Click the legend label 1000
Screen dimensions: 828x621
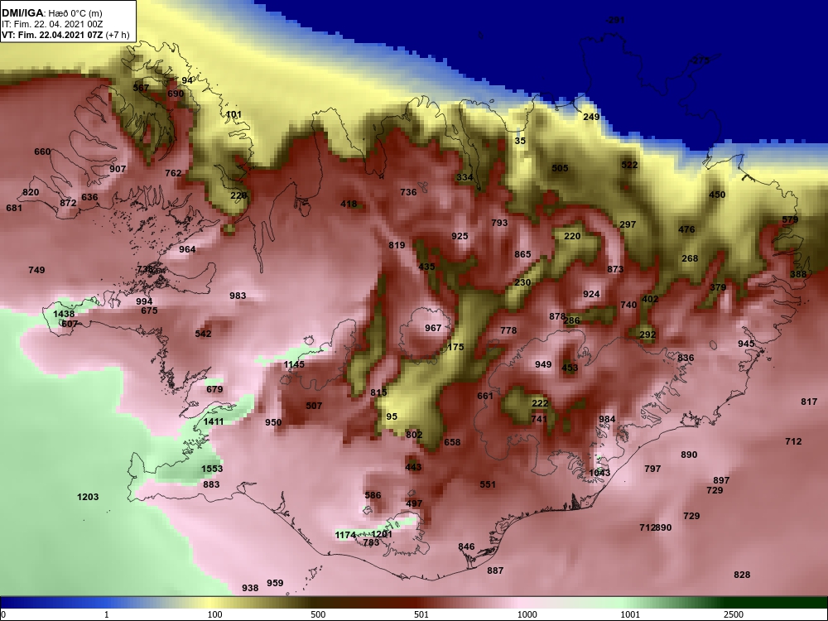[x=527, y=614]
